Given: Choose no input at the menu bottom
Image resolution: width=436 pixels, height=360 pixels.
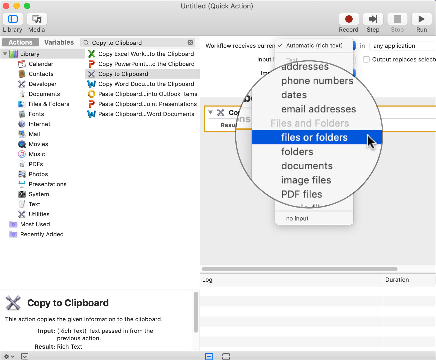Looking at the screenshot, I should (297, 218).
